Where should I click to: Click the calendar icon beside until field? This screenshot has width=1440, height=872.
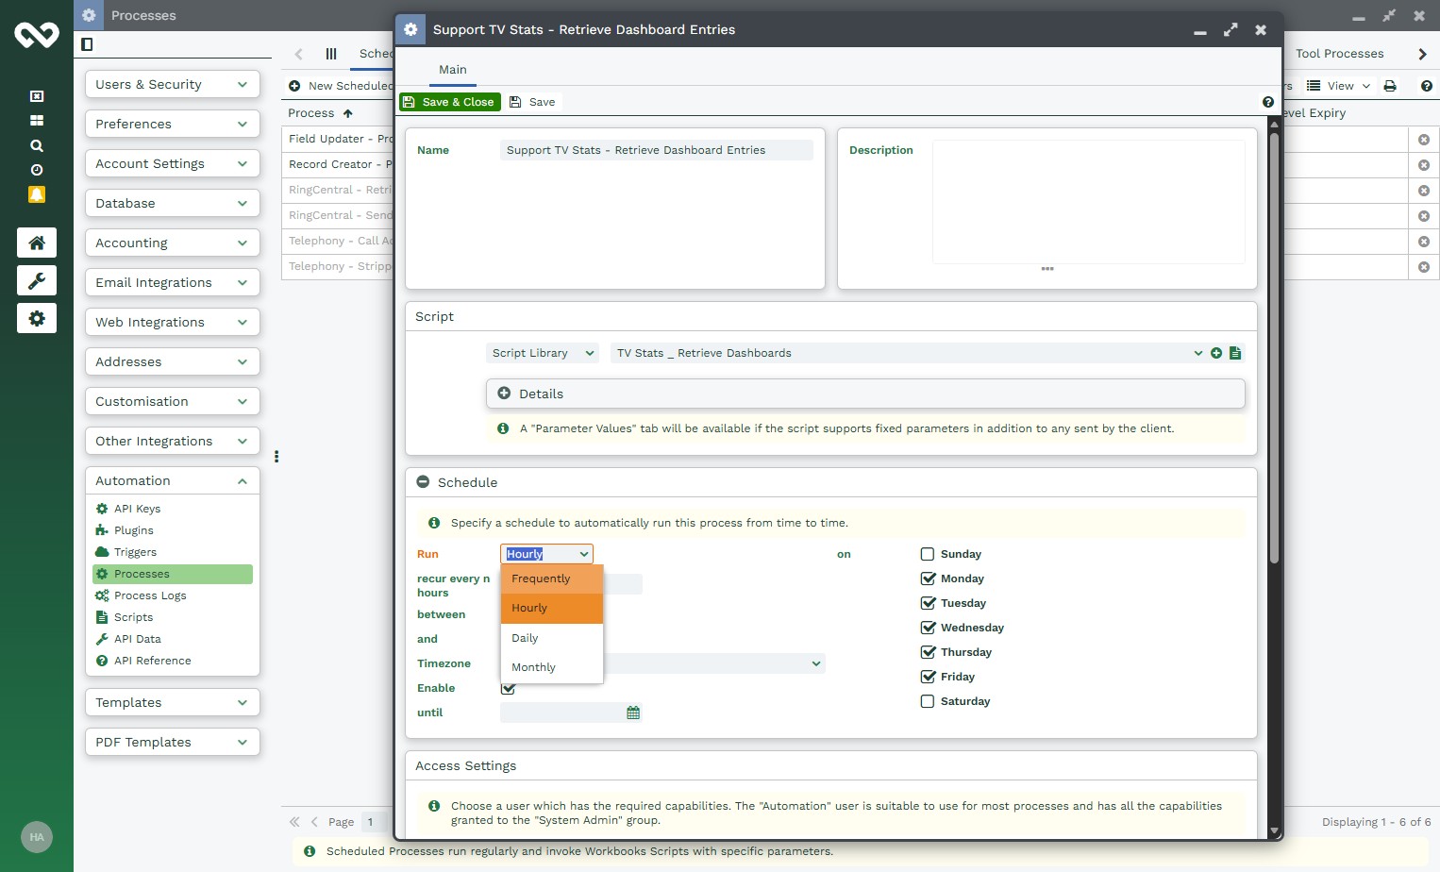click(x=633, y=713)
